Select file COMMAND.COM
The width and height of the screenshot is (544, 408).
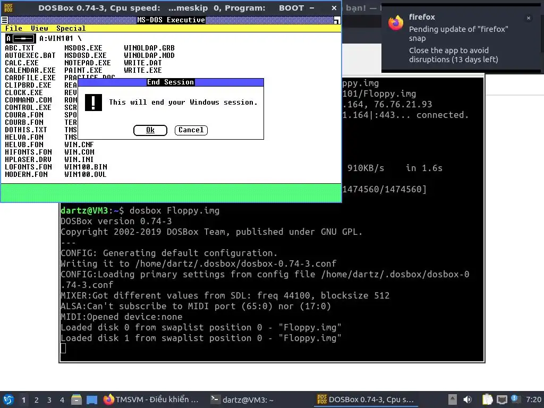(x=28, y=100)
